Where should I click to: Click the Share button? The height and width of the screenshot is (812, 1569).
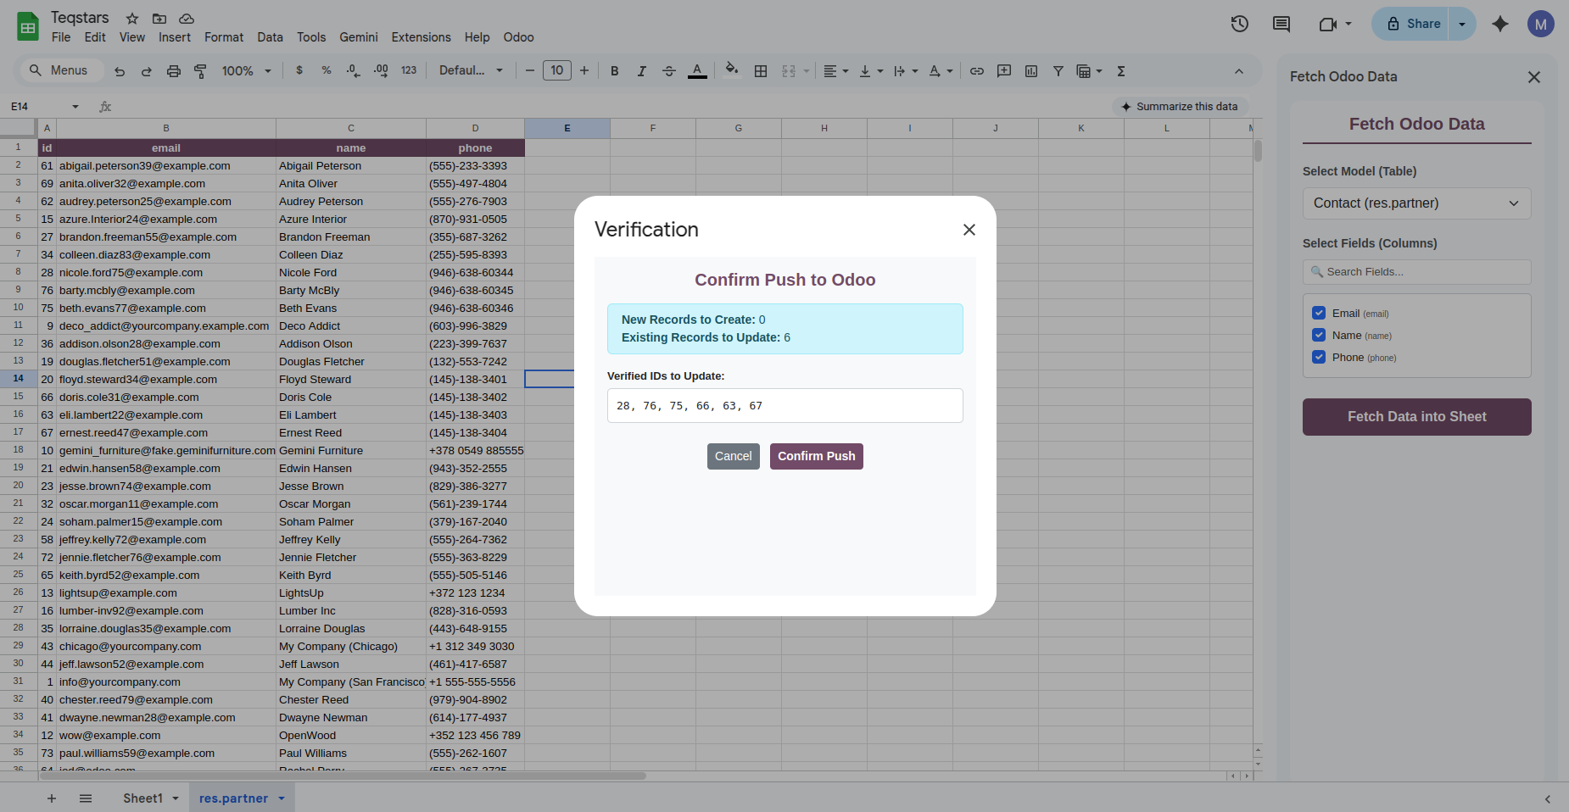[x=1412, y=24]
